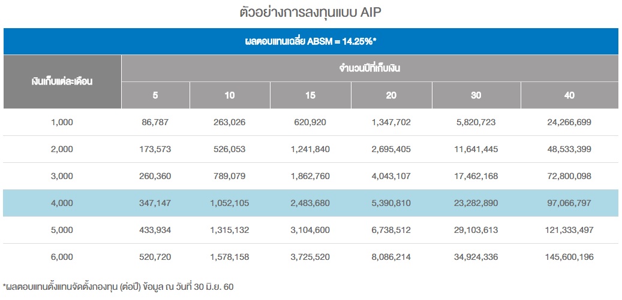
Task: Click the ABSM 14.25% header banner
Action: (311, 41)
